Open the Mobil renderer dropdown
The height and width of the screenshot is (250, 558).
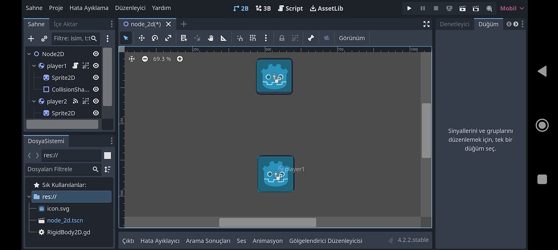[512, 8]
